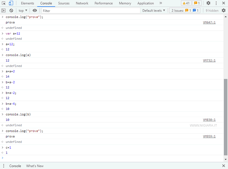
Task: Create a live expression with eye icon
Action: pyautogui.click(x=35, y=10)
